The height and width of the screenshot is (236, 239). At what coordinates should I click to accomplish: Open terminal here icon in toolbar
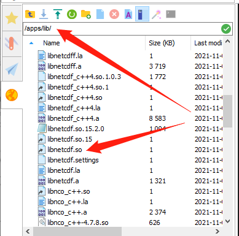(x=171, y=14)
